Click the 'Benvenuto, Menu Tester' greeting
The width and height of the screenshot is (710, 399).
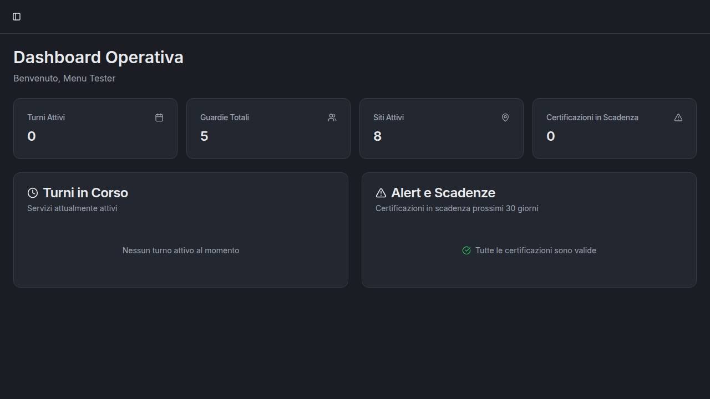coord(64,79)
